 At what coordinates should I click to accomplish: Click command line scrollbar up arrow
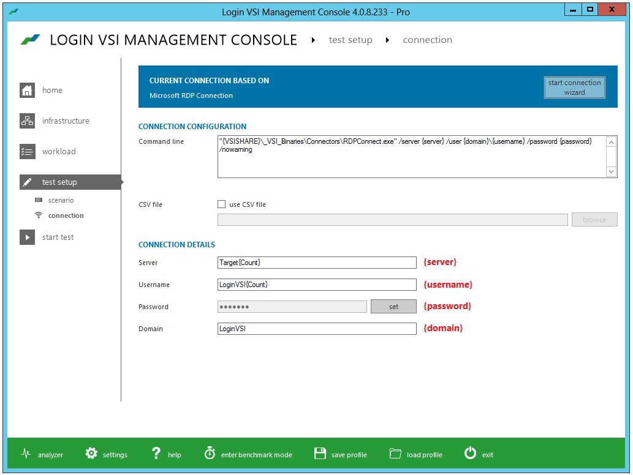point(611,142)
